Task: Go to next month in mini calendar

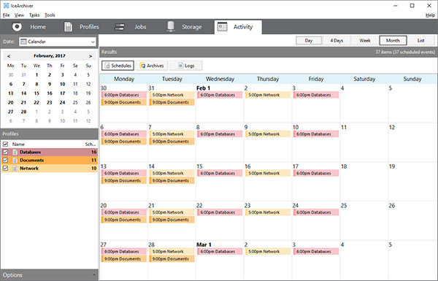Action: click(91, 56)
